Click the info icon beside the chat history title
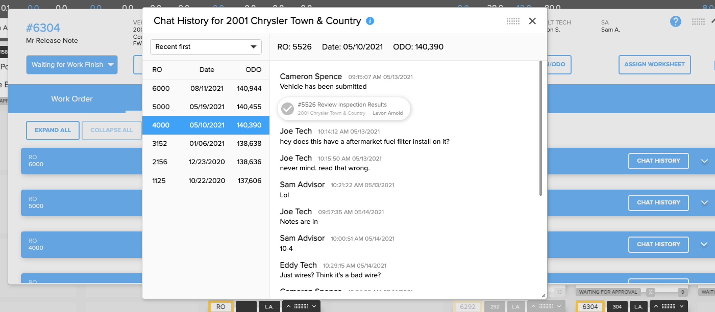Screen dimensions: 715x312 tap(371, 21)
